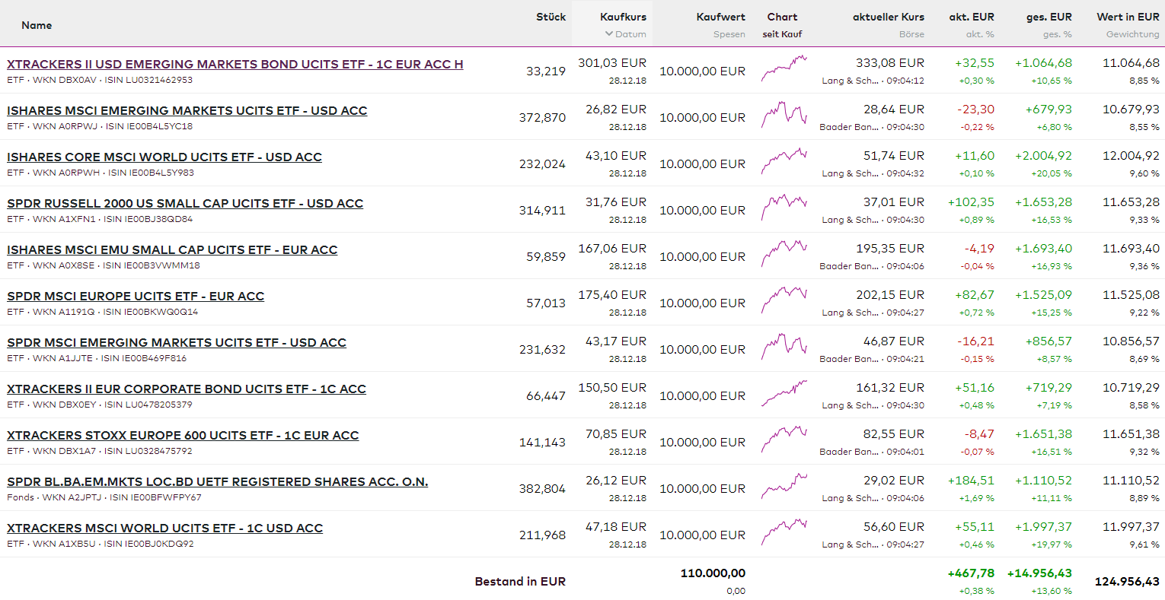Click the mini chart for SPDR Russell 2000
Image resolution: width=1165 pixels, height=600 pixels.
tap(784, 208)
